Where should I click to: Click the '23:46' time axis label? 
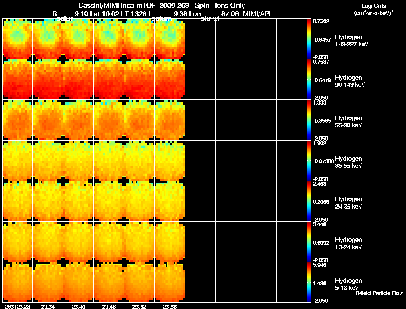109,306
